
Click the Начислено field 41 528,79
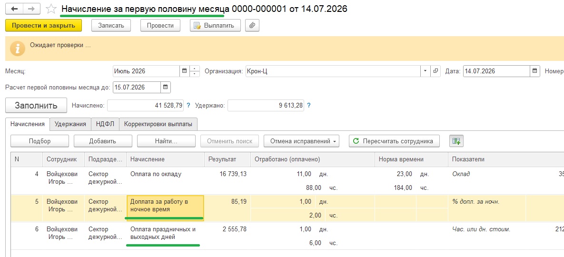coord(145,106)
